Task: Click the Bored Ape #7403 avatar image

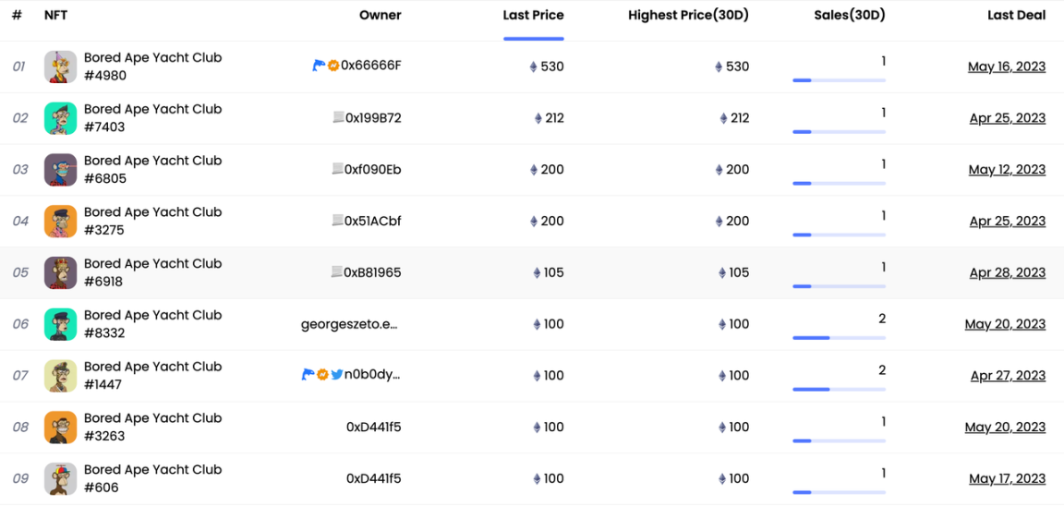Action: pos(60,118)
